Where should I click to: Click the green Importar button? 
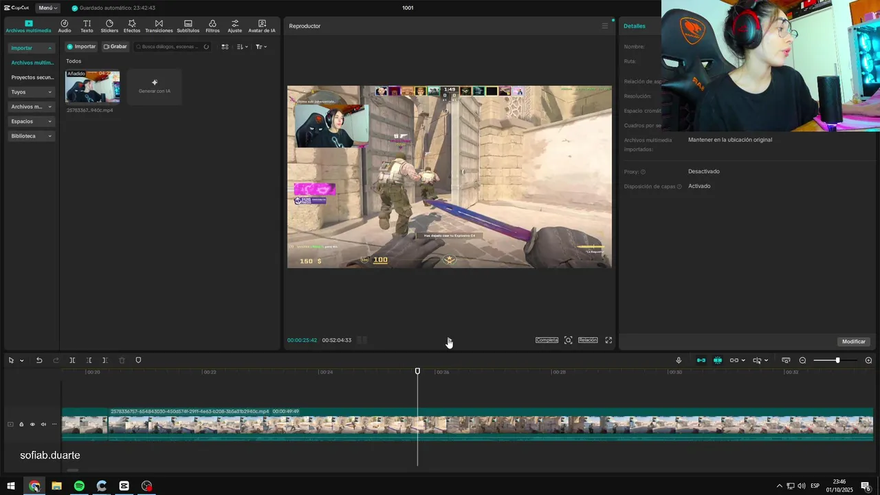coord(81,47)
